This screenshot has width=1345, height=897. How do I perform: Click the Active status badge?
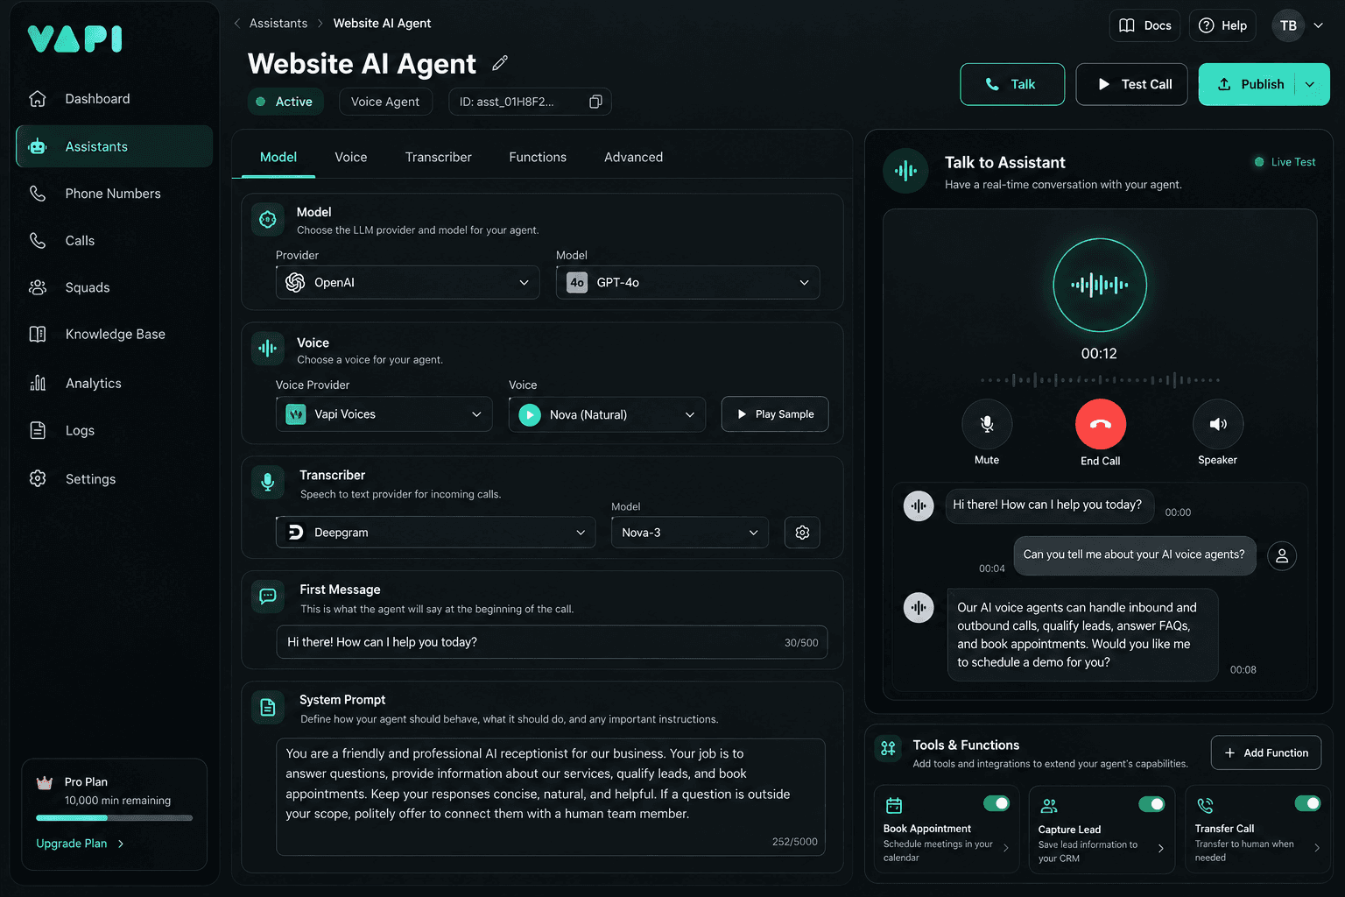(285, 102)
